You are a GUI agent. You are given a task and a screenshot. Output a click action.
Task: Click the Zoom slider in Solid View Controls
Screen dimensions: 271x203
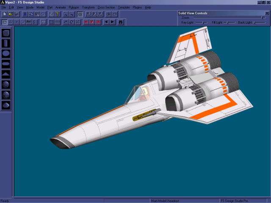click(x=229, y=17)
